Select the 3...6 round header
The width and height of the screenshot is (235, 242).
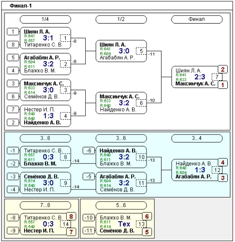[121, 138]
